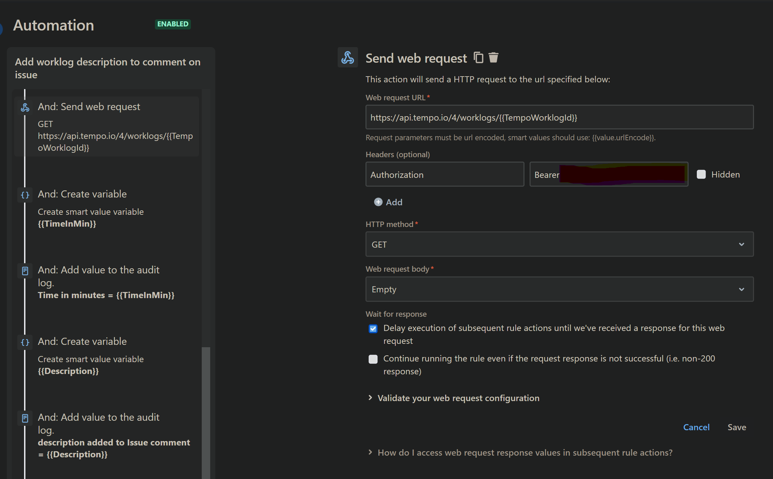
Task: Enable the Hidden checkbox for header
Action: tap(701, 174)
